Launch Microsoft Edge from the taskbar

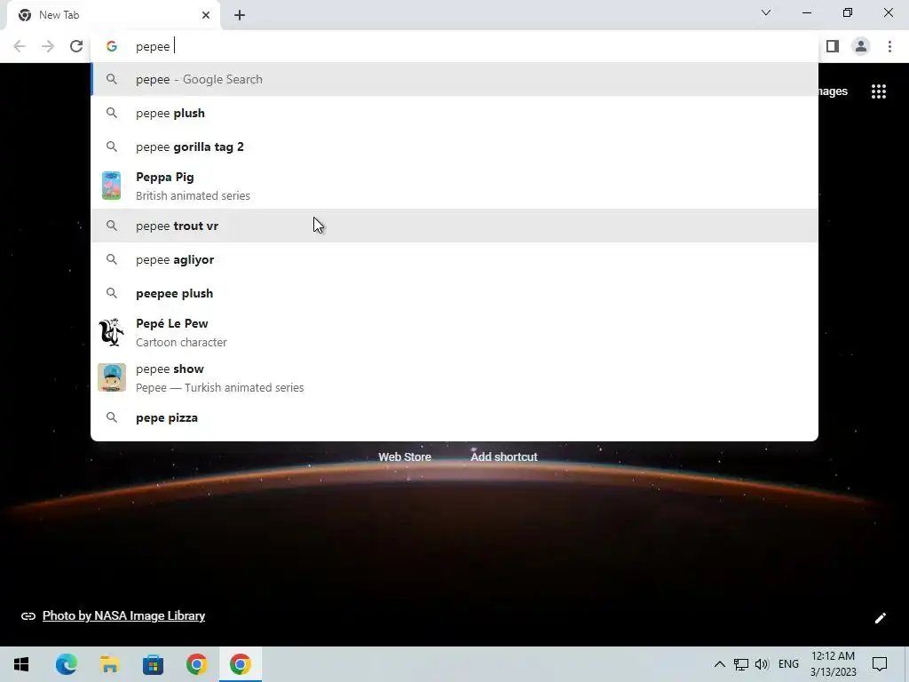[66, 664]
